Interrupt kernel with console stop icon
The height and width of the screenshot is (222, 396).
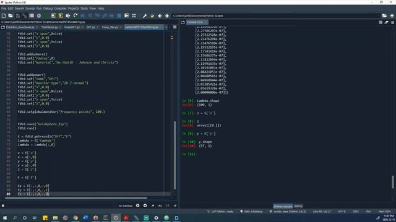(x=381, y=22)
